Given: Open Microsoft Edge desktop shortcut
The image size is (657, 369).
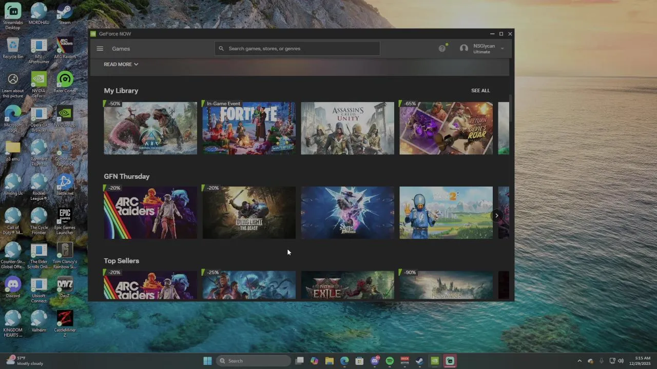Looking at the screenshot, I should [13, 119].
